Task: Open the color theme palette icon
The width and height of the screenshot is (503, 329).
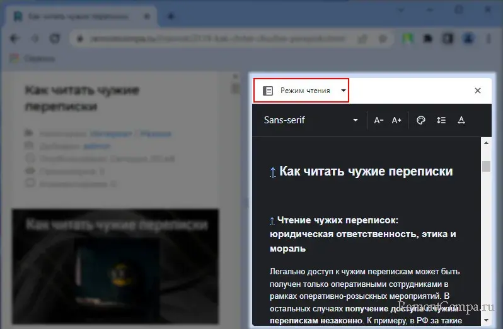Action: pos(422,120)
